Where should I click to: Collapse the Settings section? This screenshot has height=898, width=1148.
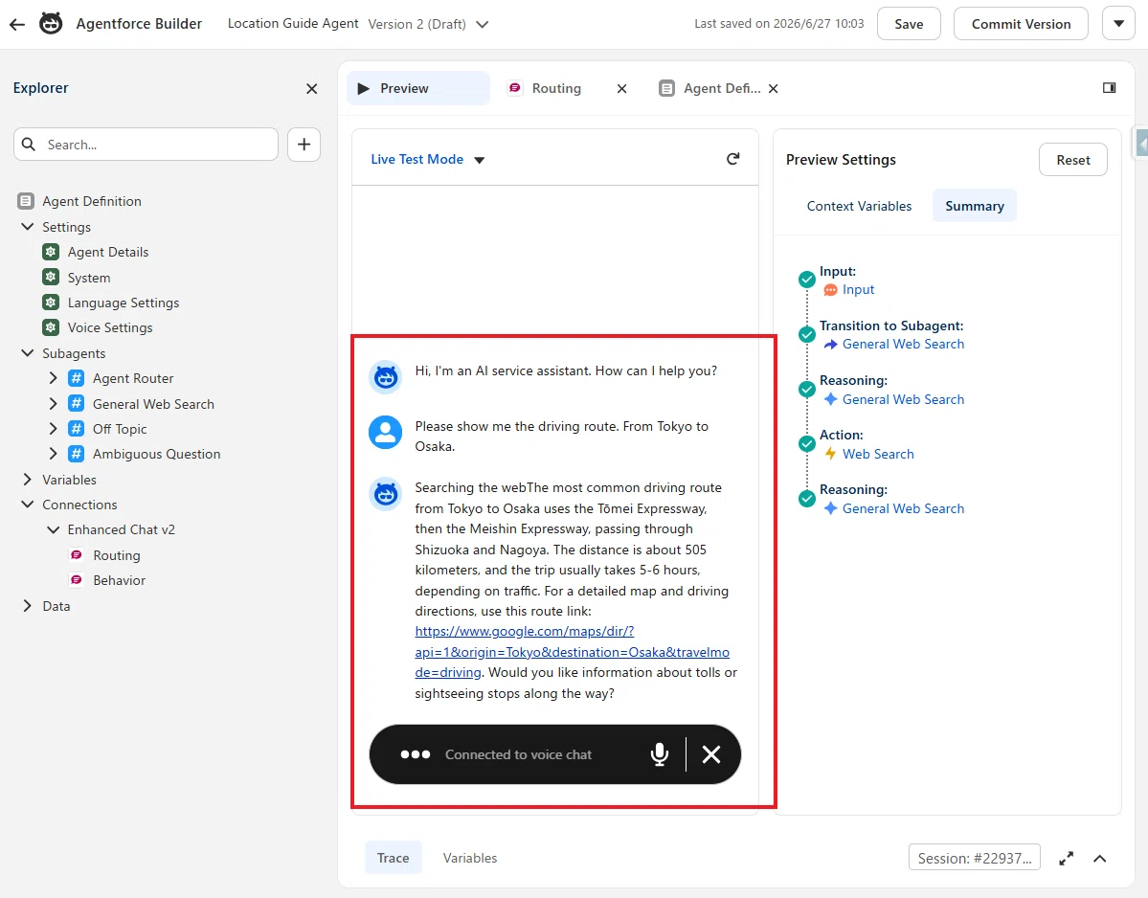(27, 227)
